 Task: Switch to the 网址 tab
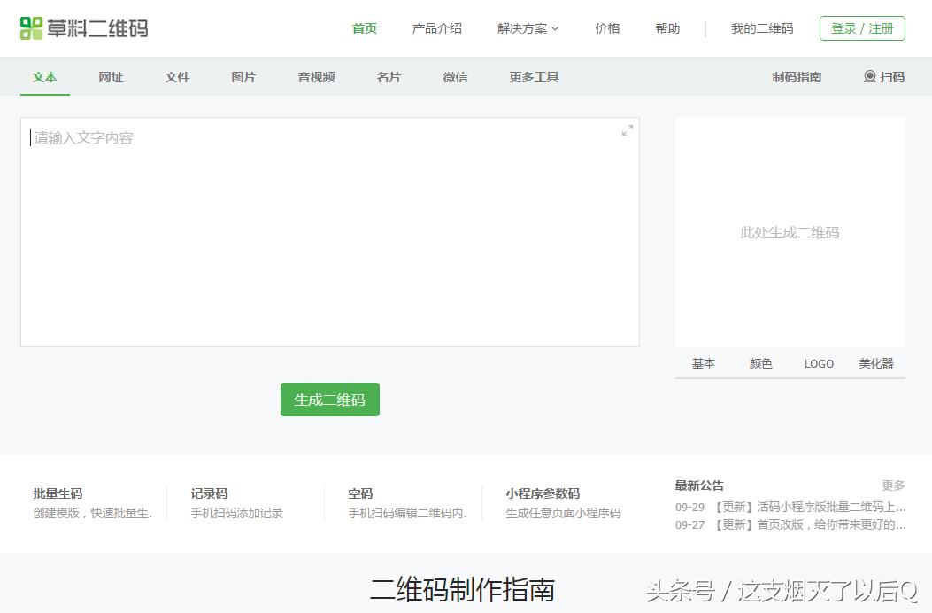click(111, 77)
